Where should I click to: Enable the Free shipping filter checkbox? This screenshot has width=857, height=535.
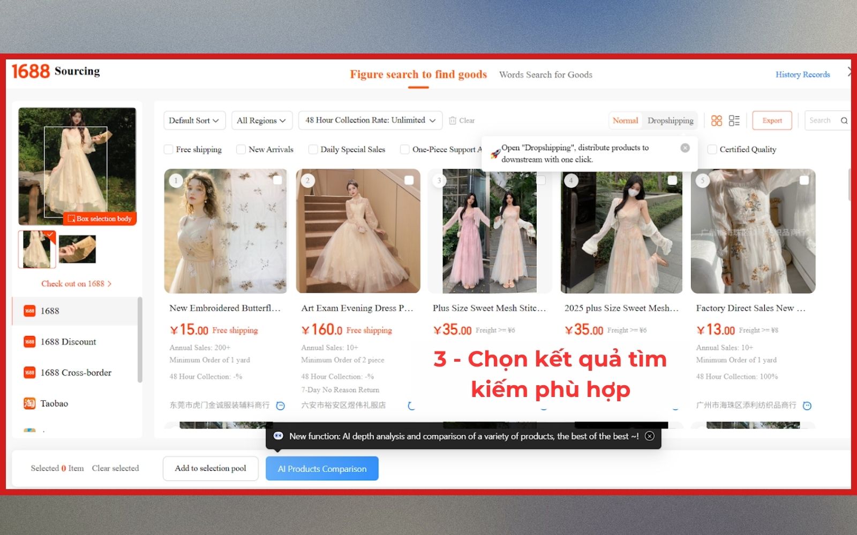[x=168, y=149]
